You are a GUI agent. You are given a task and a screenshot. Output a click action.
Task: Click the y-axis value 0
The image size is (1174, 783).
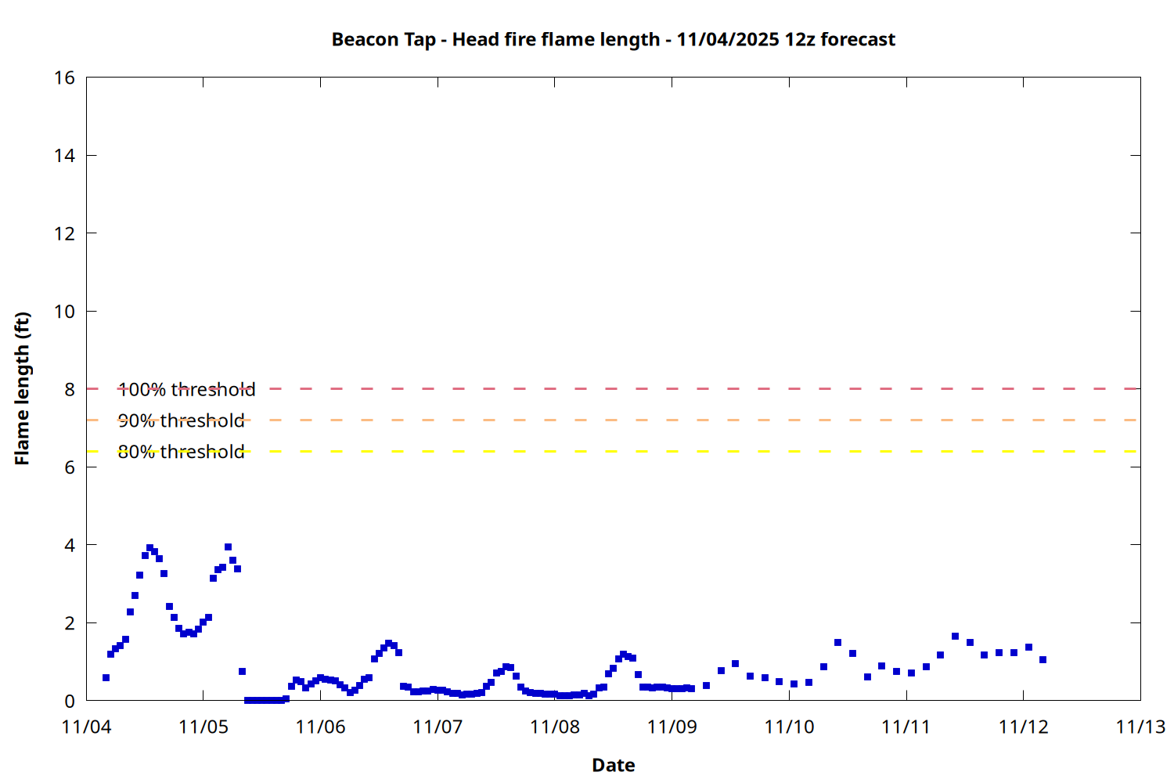click(70, 701)
